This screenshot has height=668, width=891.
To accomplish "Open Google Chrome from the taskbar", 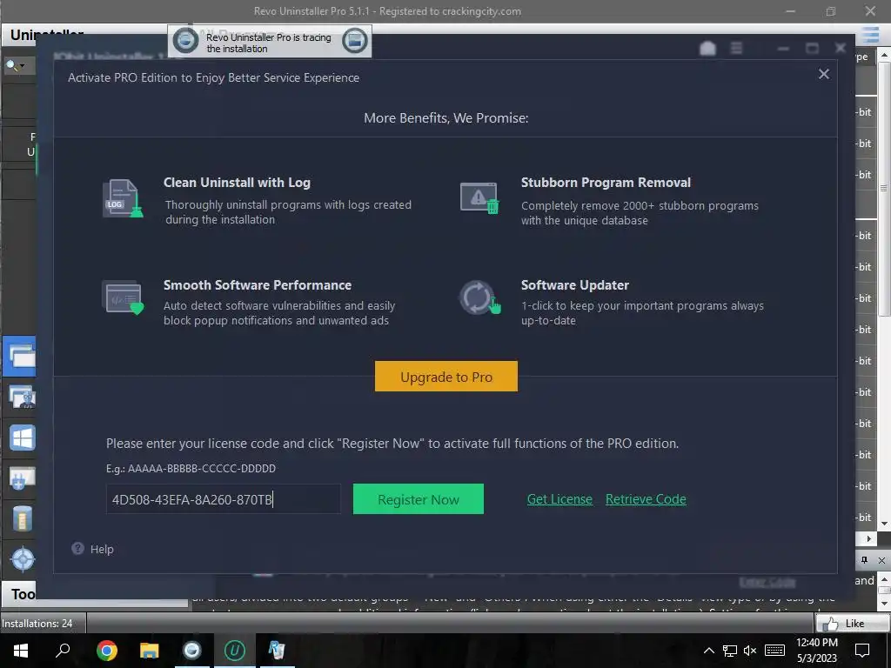I will 106,651.
